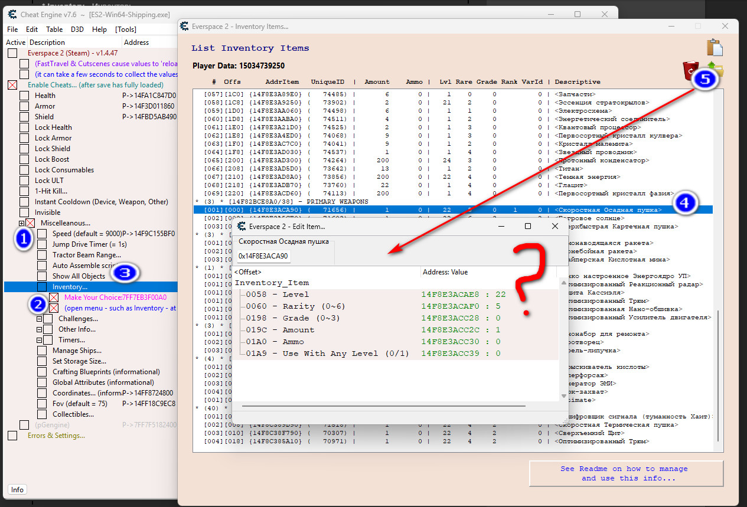Select the Скоростная Осадная пушка tab
This screenshot has width=747, height=507.
(283, 241)
